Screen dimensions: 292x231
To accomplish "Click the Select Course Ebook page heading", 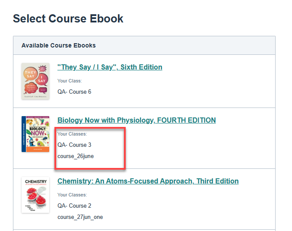I will tap(68, 19).
